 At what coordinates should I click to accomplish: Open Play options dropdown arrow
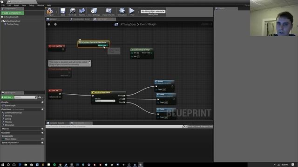(138, 12)
